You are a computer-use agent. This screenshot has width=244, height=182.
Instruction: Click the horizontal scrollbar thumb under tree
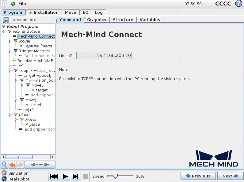tap(19, 157)
